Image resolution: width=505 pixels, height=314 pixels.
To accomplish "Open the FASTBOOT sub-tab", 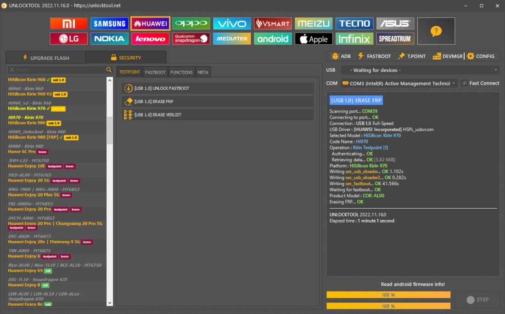I will click(x=155, y=72).
